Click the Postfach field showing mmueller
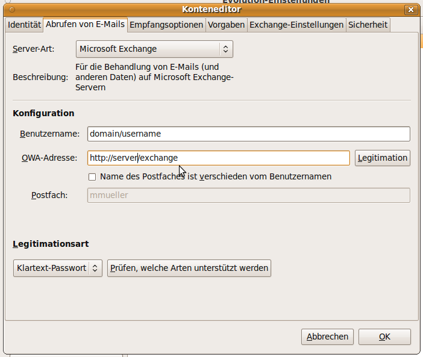Viewport: 423px width, 357px height. (x=248, y=195)
